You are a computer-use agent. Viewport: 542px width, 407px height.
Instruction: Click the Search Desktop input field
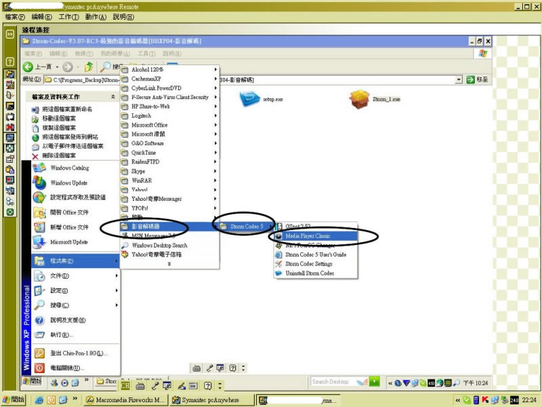coord(332,382)
